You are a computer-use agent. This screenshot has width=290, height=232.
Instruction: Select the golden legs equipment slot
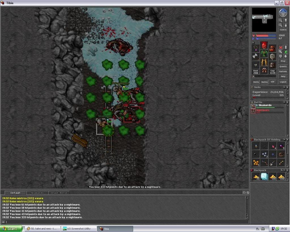264,62
